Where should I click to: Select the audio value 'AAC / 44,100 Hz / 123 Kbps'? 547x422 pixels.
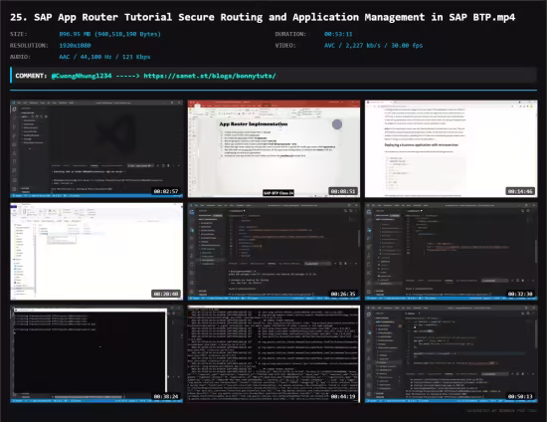coord(104,57)
